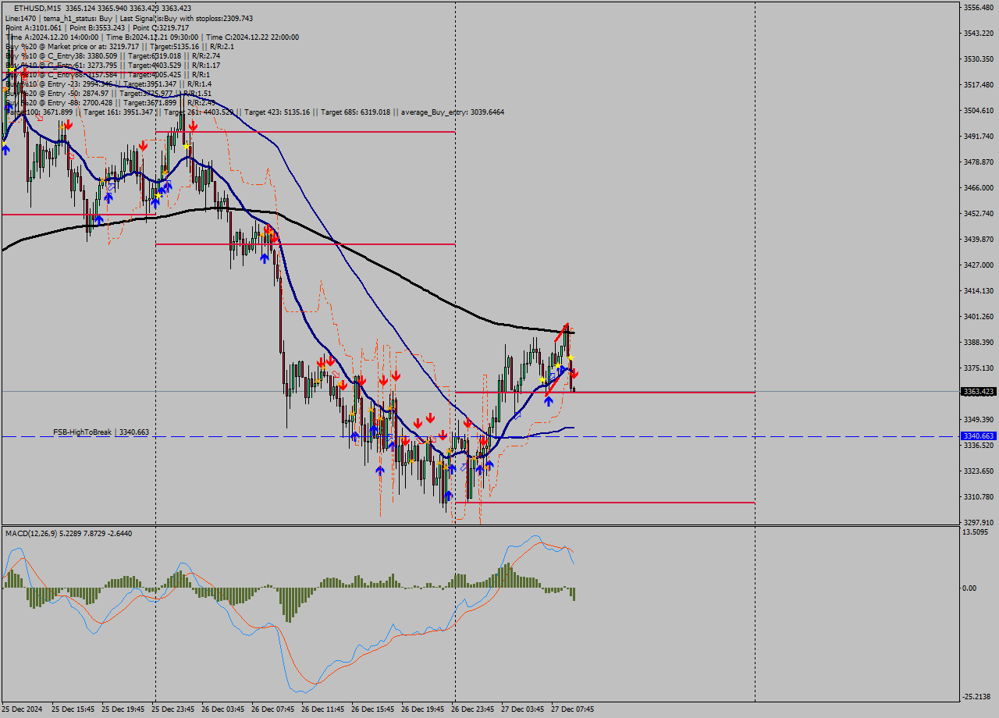The image size is (999, 718).
Task: Click the 'average_Buy_entry: 3039.6464' text
Action: pos(453,112)
